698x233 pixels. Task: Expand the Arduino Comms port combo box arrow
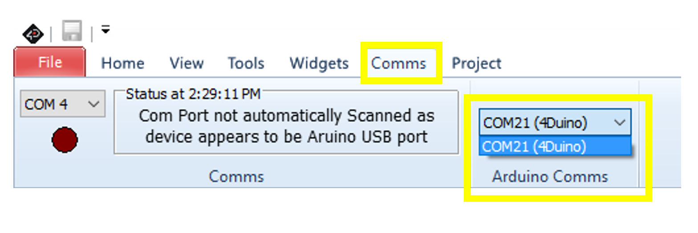[620, 123]
